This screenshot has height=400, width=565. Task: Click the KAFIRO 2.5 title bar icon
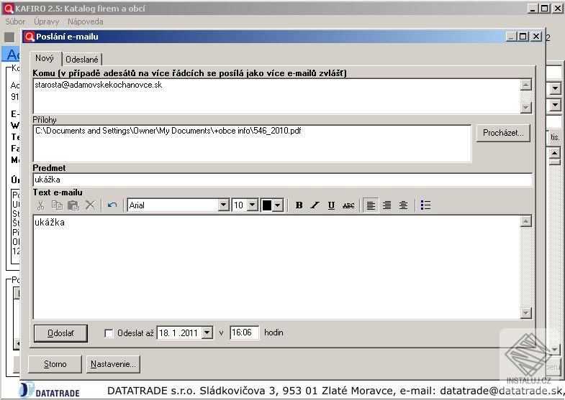tap(9, 9)
